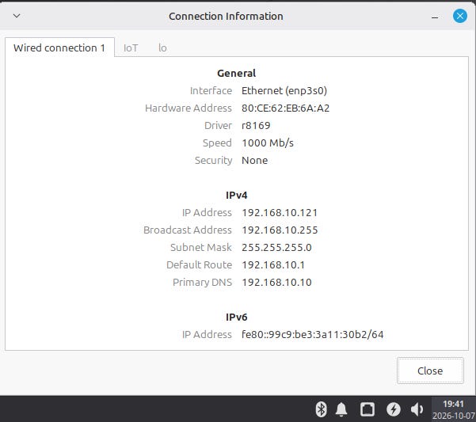Click the Default Route label

(x=199, y=265)
